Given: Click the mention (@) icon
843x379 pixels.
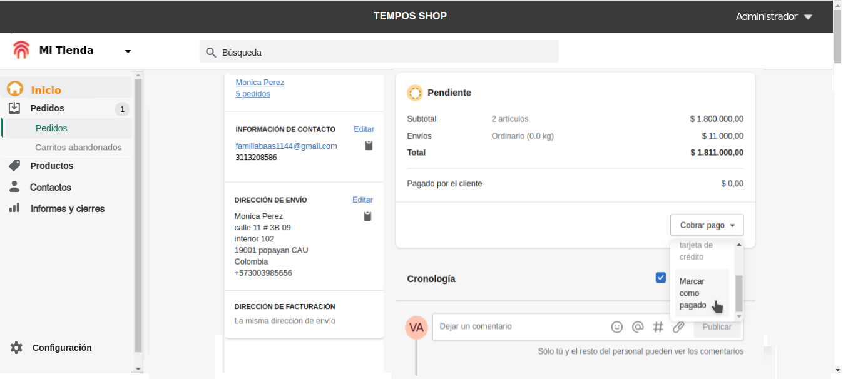Looking at the screenshot, I should tap(638, 326).
